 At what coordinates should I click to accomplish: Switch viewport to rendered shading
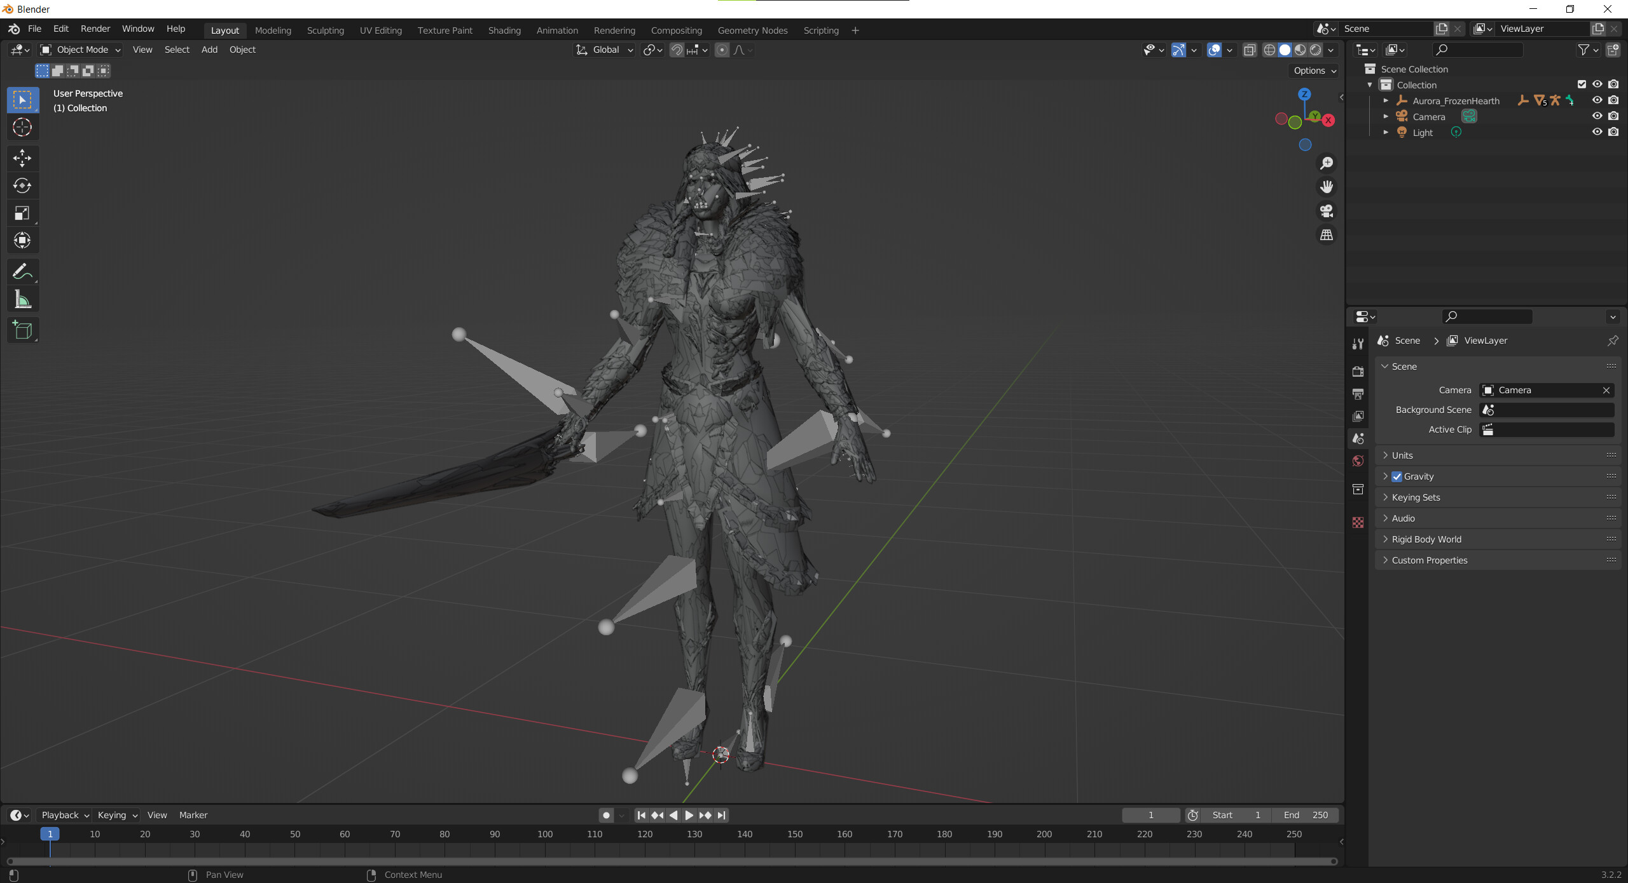[x=1315, y=50]
